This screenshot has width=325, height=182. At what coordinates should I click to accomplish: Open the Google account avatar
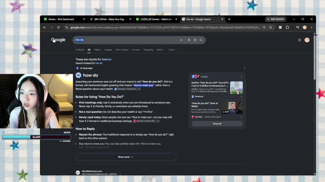point(307,40)
